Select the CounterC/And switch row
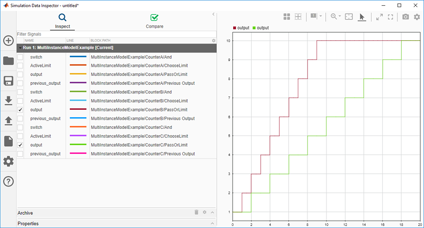The width and height of the screenshot is (424, 228). (117, 127)
